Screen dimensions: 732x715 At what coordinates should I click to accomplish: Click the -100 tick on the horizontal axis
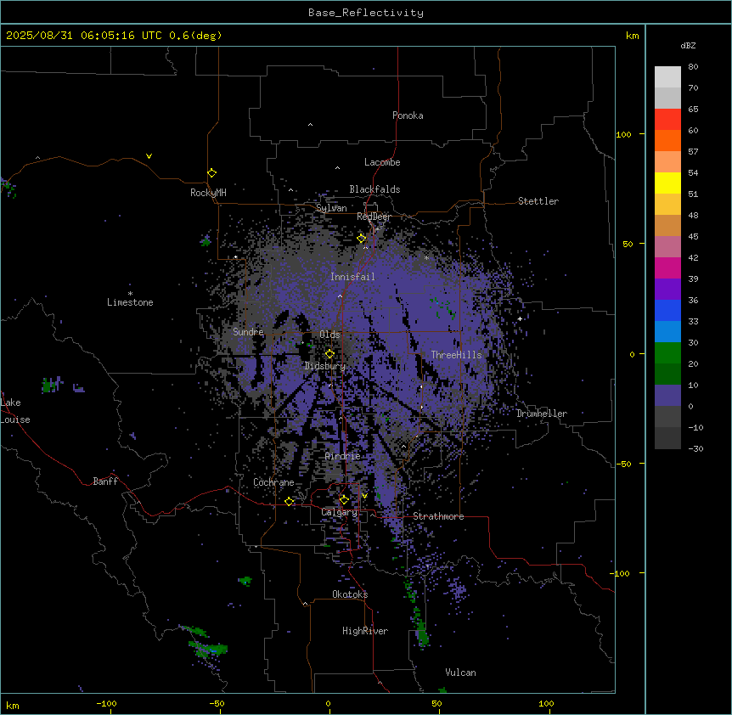click(106, 703)
